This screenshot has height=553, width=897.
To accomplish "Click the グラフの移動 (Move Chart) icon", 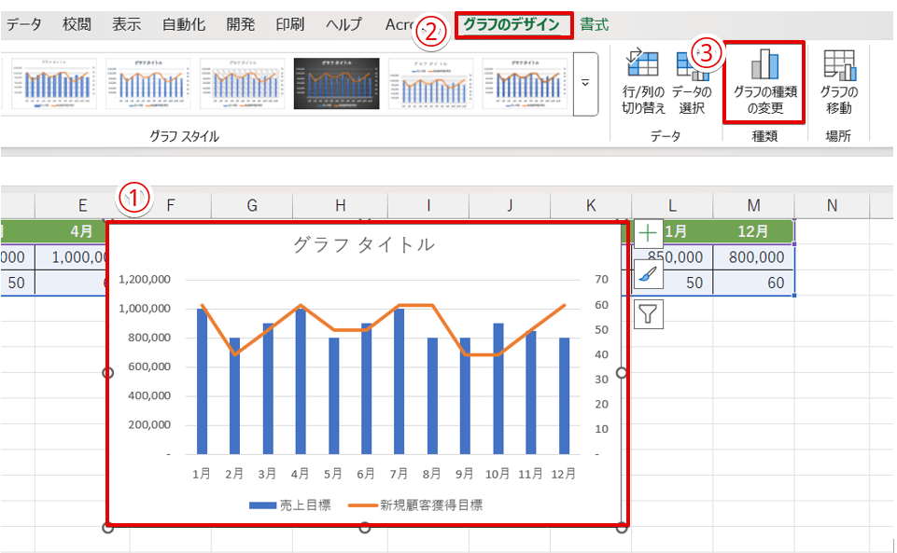I will [x=839, y=79].
